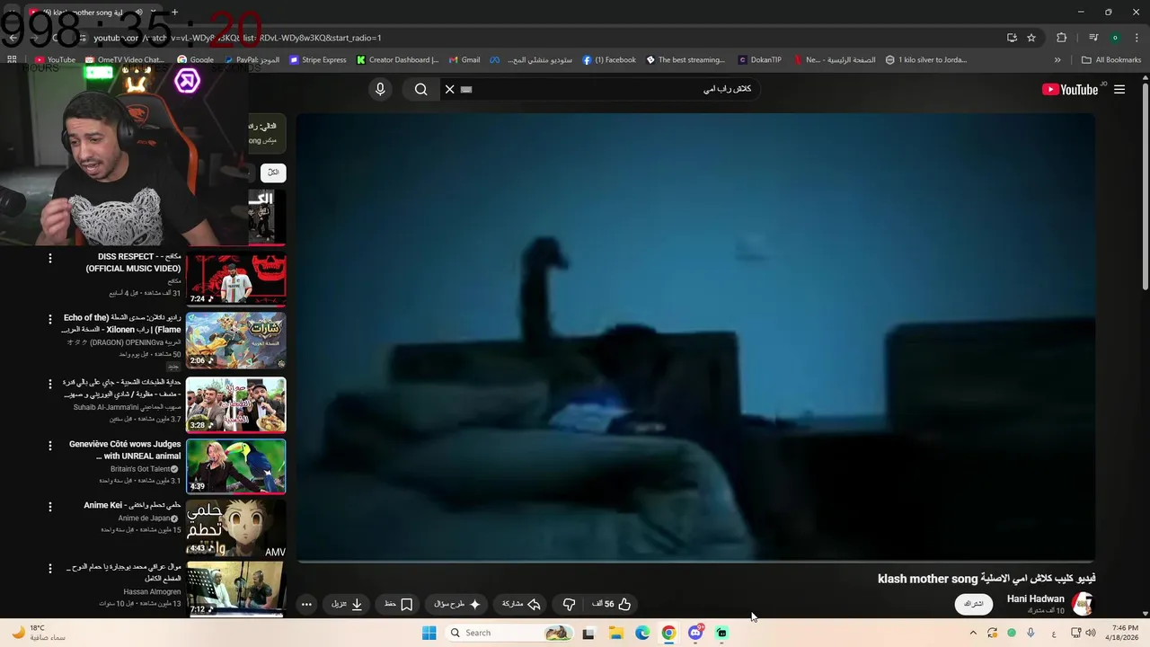Open Google Chrome taskbar icon
Viewport: 1150px width, 647px height.
[x=668, y=633]
